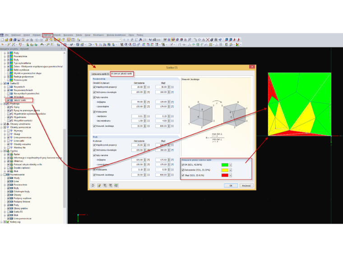The image size is (343, 257).
Task: Expand the Kolory wg tree node
Action: point(1,222)
